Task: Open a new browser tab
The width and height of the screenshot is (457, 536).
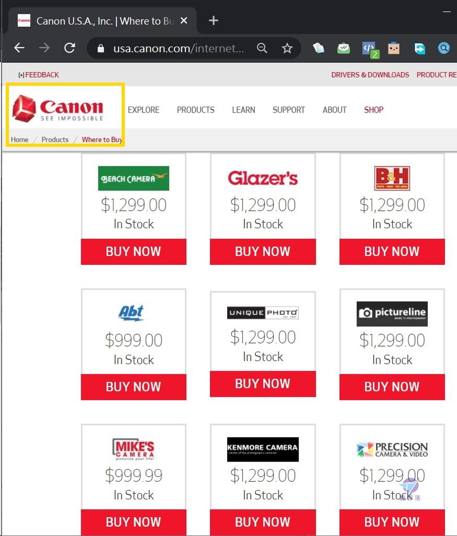Action: point(214,20)
